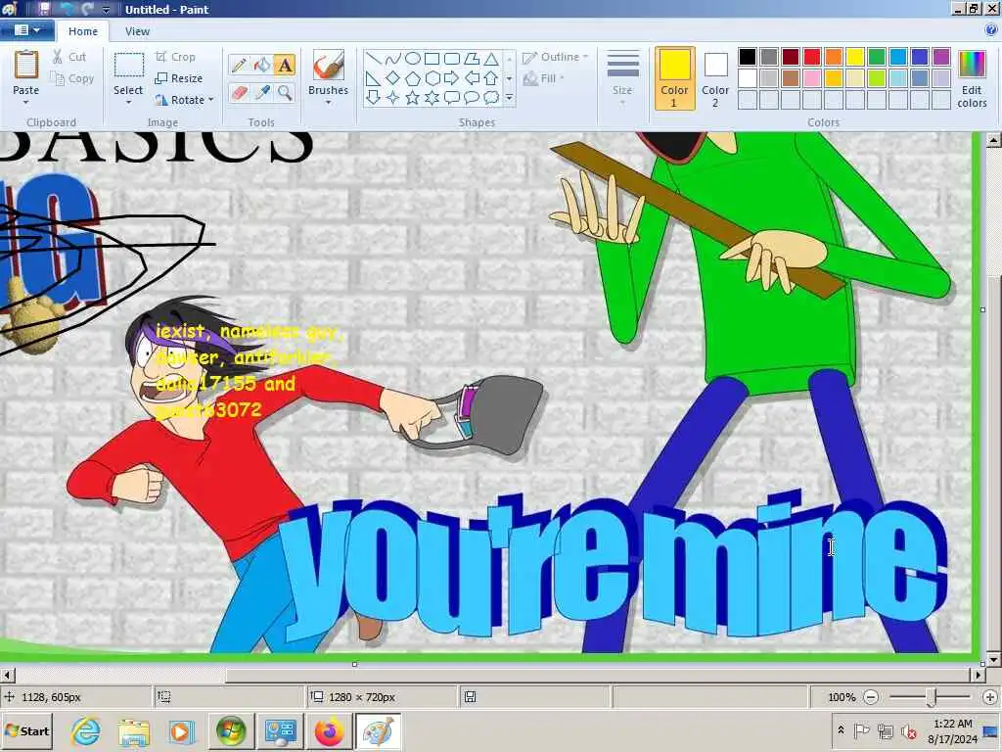Switch to the Home ribbon tab
The width and height of the screenshot is (1002, 752).
tap(83, 30)
